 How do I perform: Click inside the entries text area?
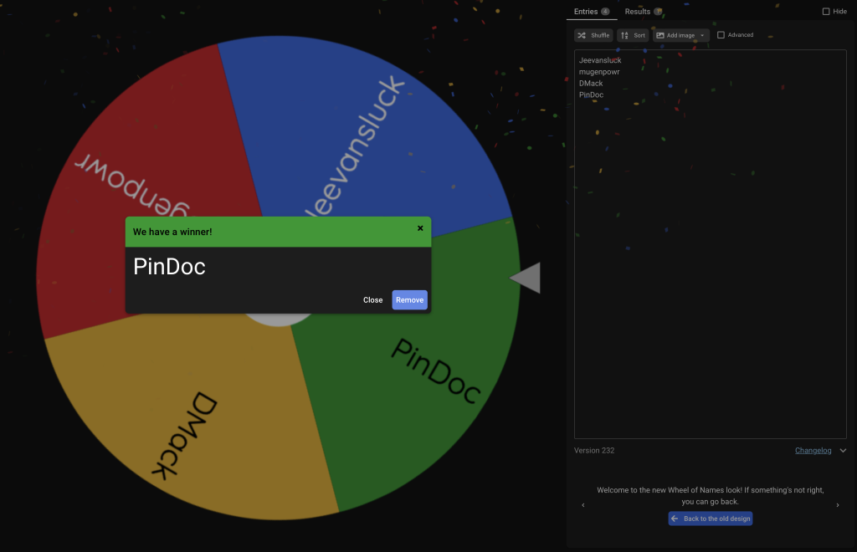tap(710, 244)
